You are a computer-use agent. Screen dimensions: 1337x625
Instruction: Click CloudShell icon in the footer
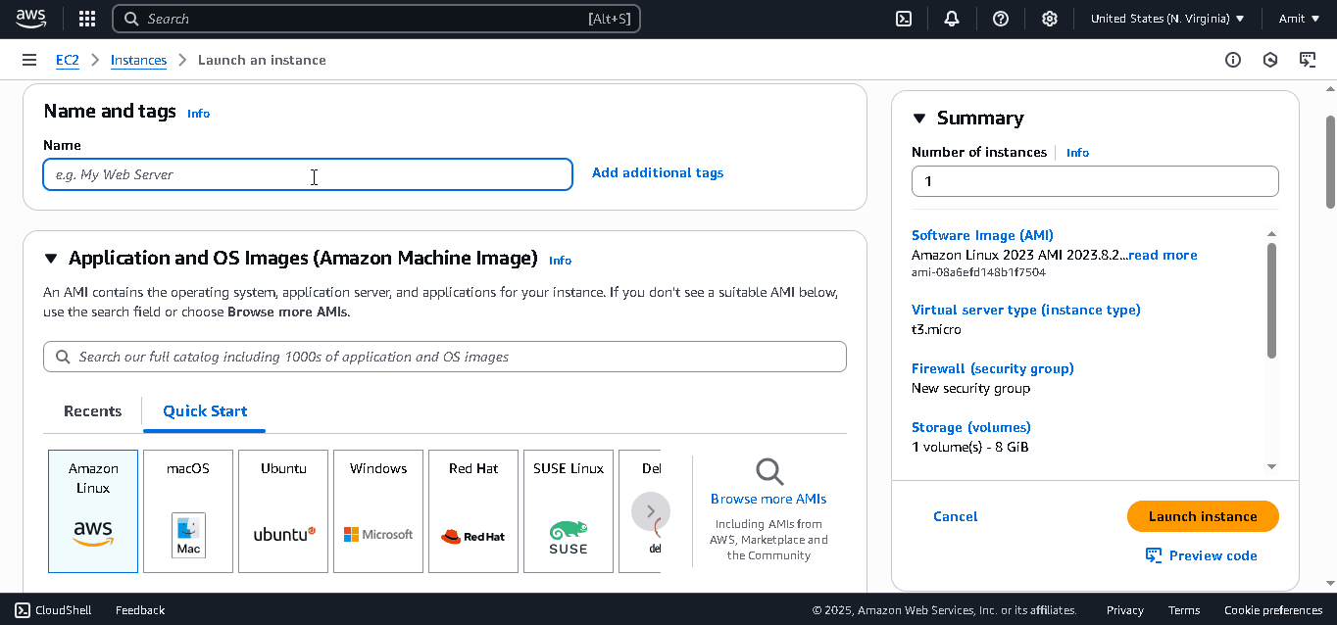coord(23,610)
